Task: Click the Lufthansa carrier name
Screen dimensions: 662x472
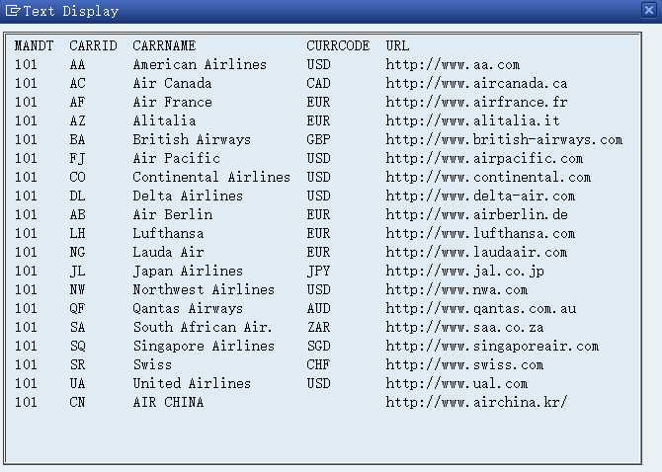Action: pos(168,233)
